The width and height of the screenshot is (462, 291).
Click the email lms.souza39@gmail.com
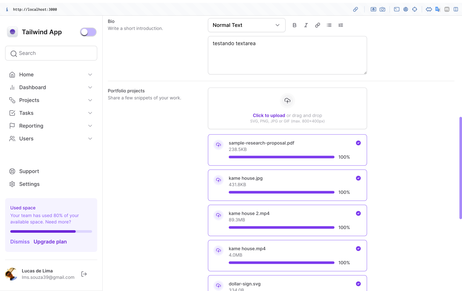pos(48,277)
